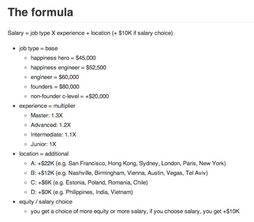This screenshot has height=222, width=254.
Task: Click 'Junior: 1X' item
Action: (x=43, y=144)
